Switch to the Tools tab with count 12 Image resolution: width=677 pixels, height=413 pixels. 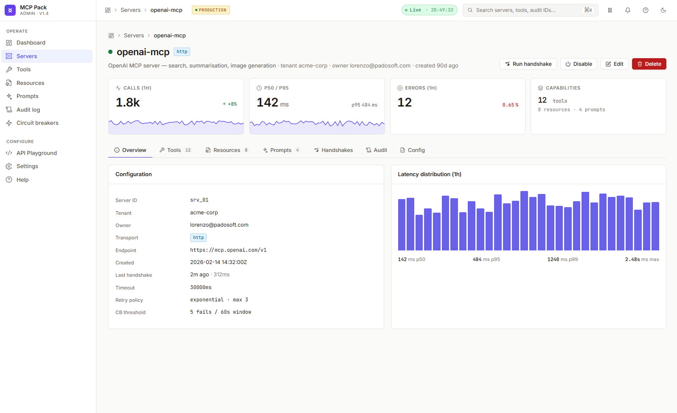pos(175,150)
